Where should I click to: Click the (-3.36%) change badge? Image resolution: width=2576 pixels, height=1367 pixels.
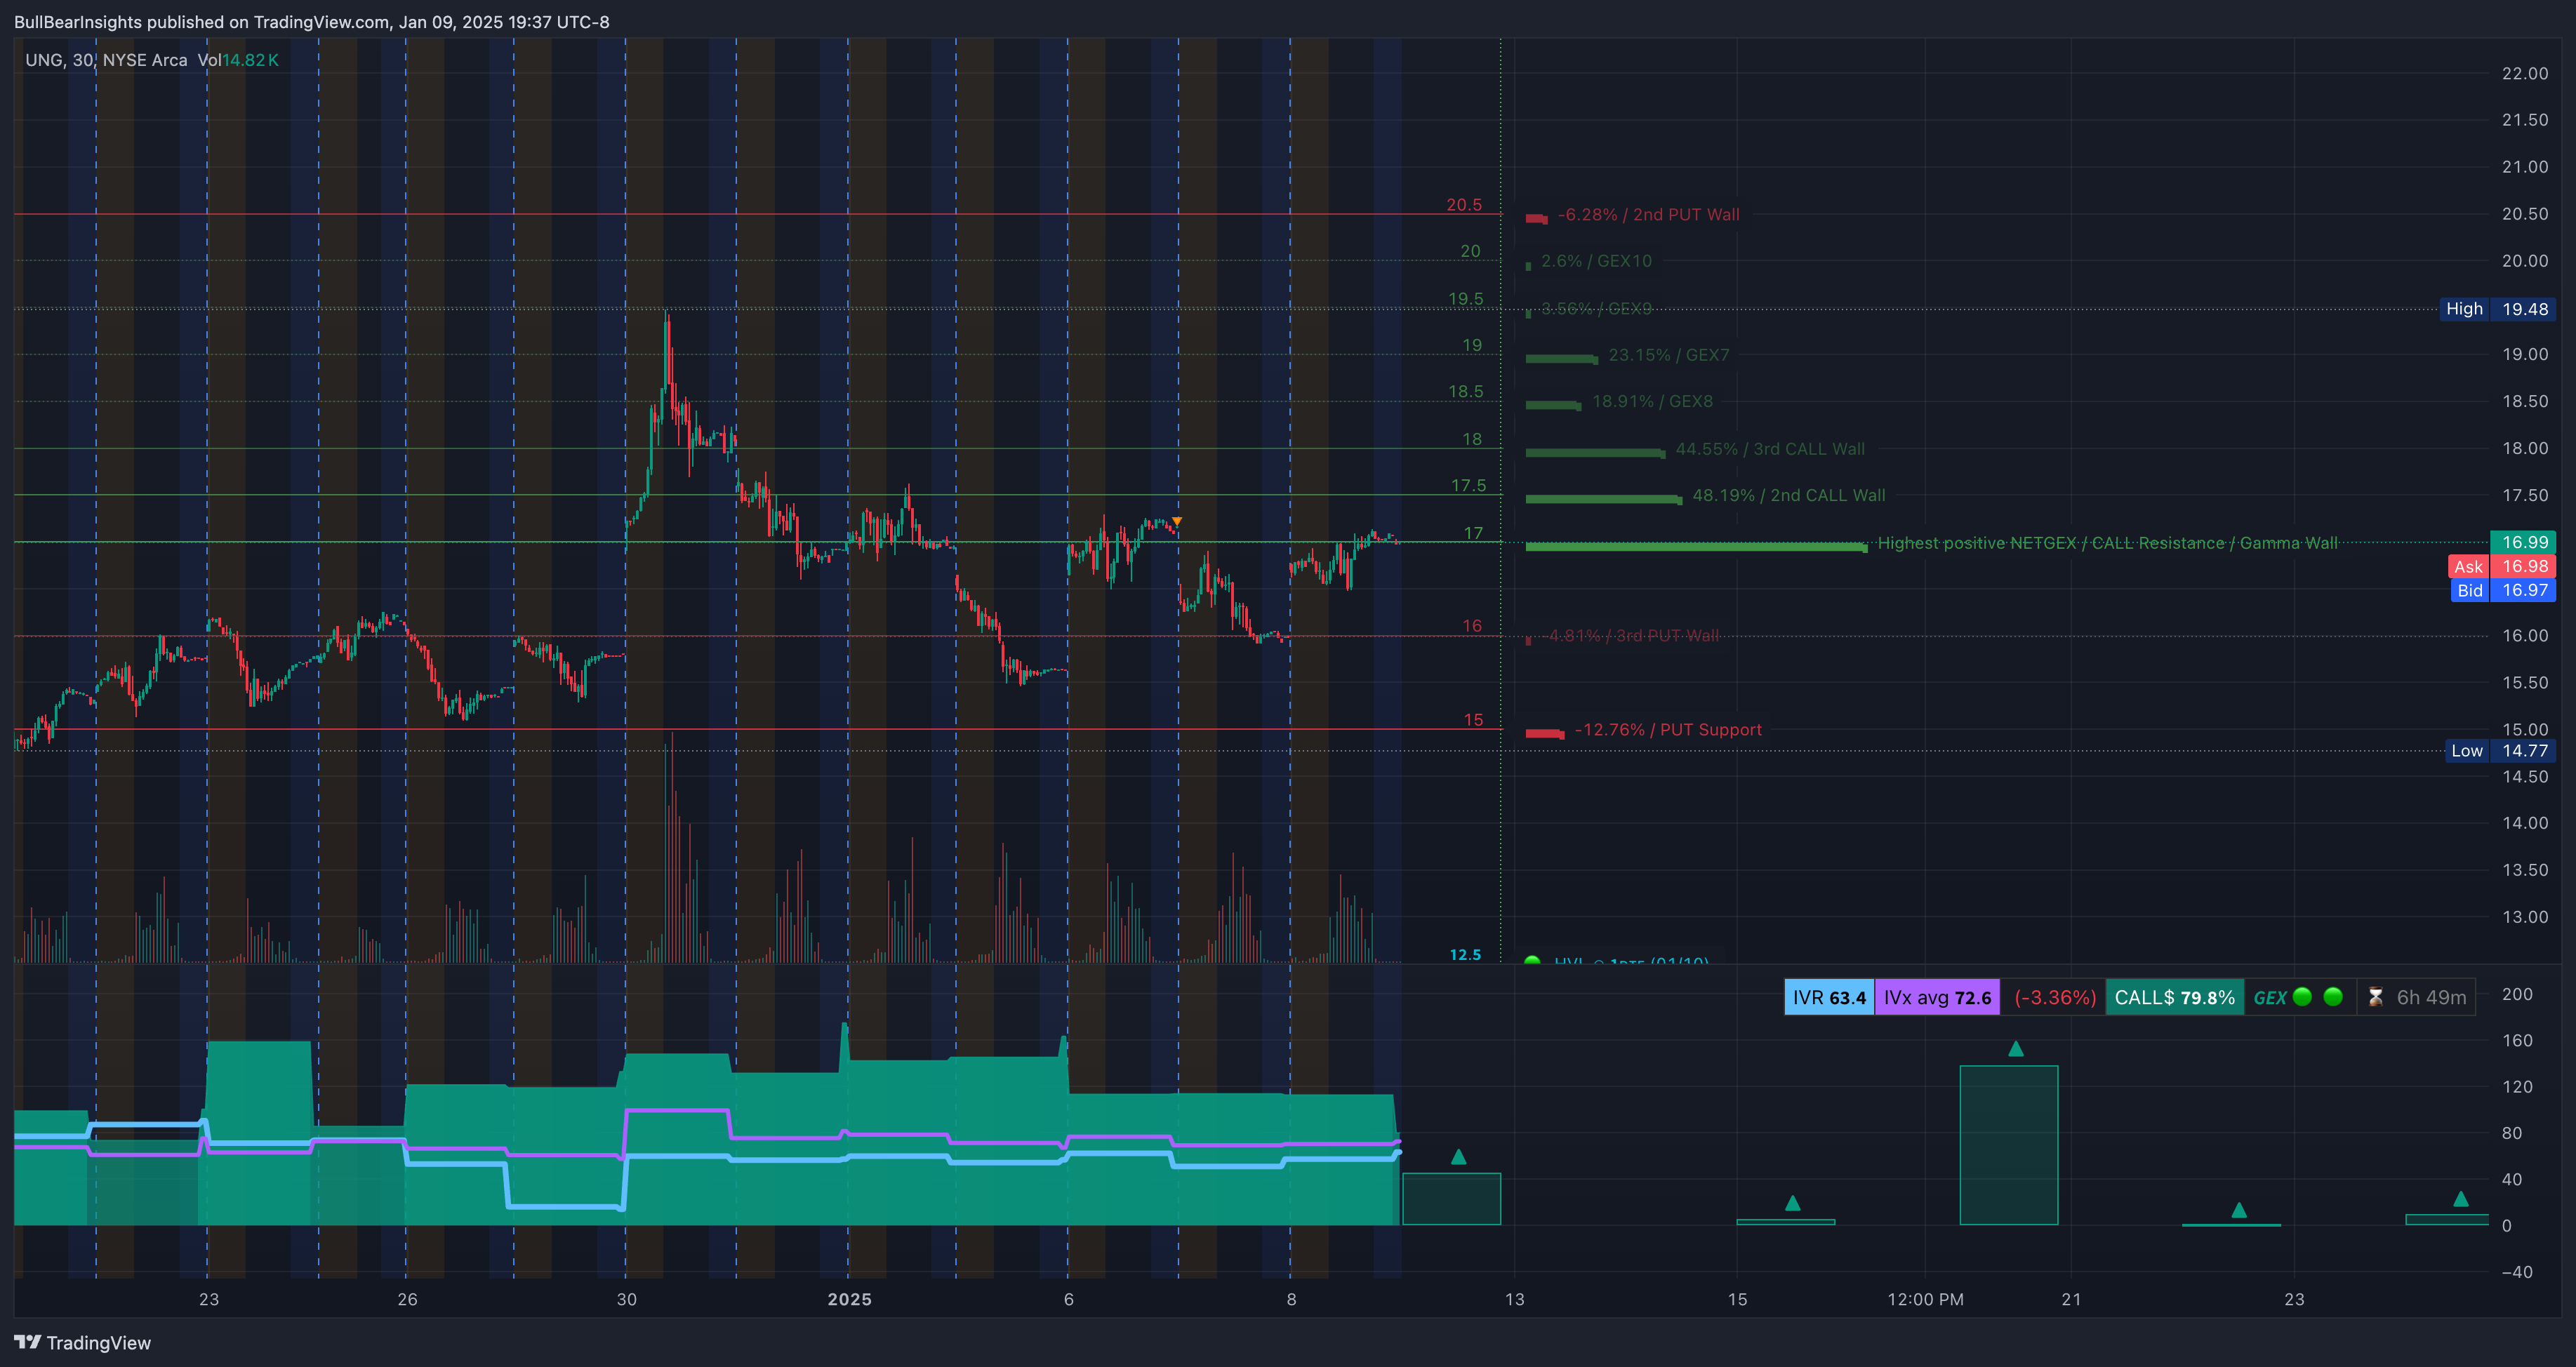click(x=2054, y=997)
